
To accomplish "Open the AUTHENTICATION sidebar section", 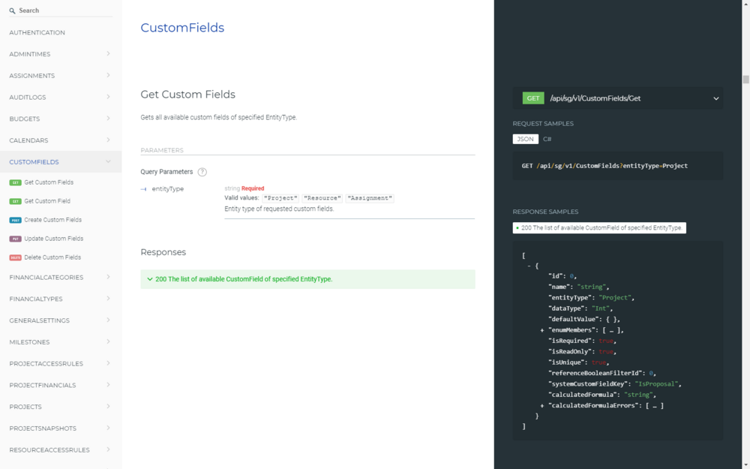I will [37, 33].
